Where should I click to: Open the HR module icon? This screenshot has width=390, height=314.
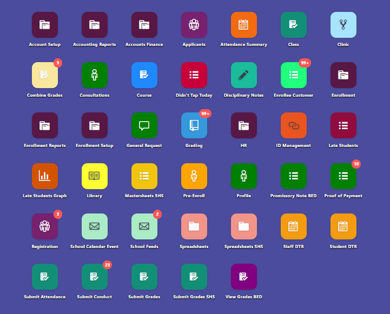244,125
